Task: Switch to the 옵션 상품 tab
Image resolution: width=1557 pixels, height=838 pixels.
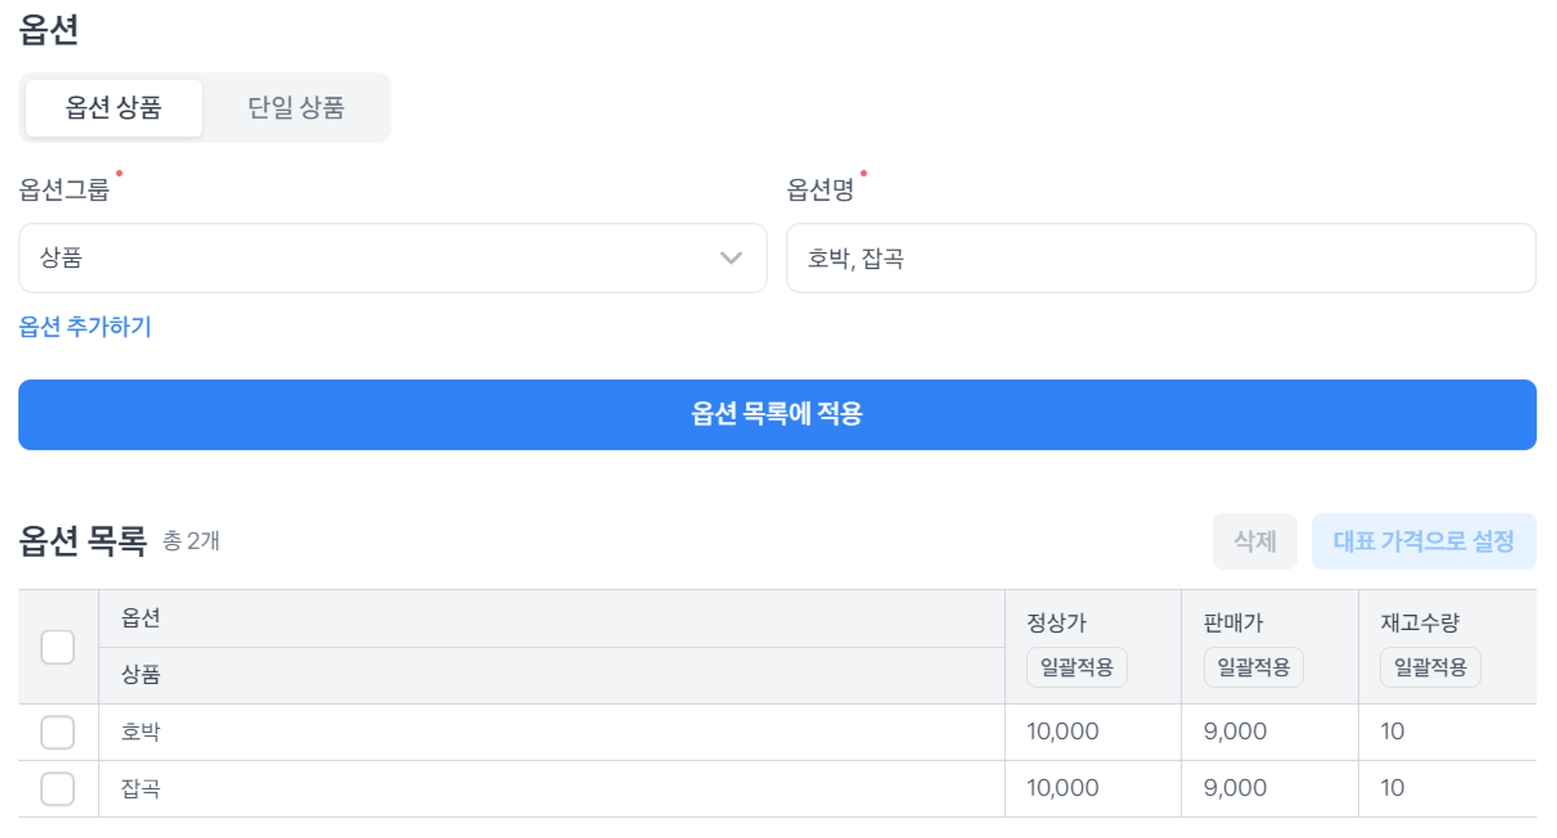Action: [x=114, y=107]
